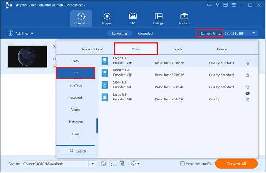Click the AnyMP4 app logo

click(9, 5)
